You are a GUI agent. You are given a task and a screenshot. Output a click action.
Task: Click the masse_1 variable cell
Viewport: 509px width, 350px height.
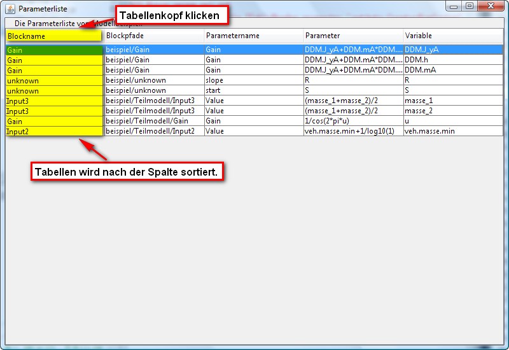coord(452,101)
